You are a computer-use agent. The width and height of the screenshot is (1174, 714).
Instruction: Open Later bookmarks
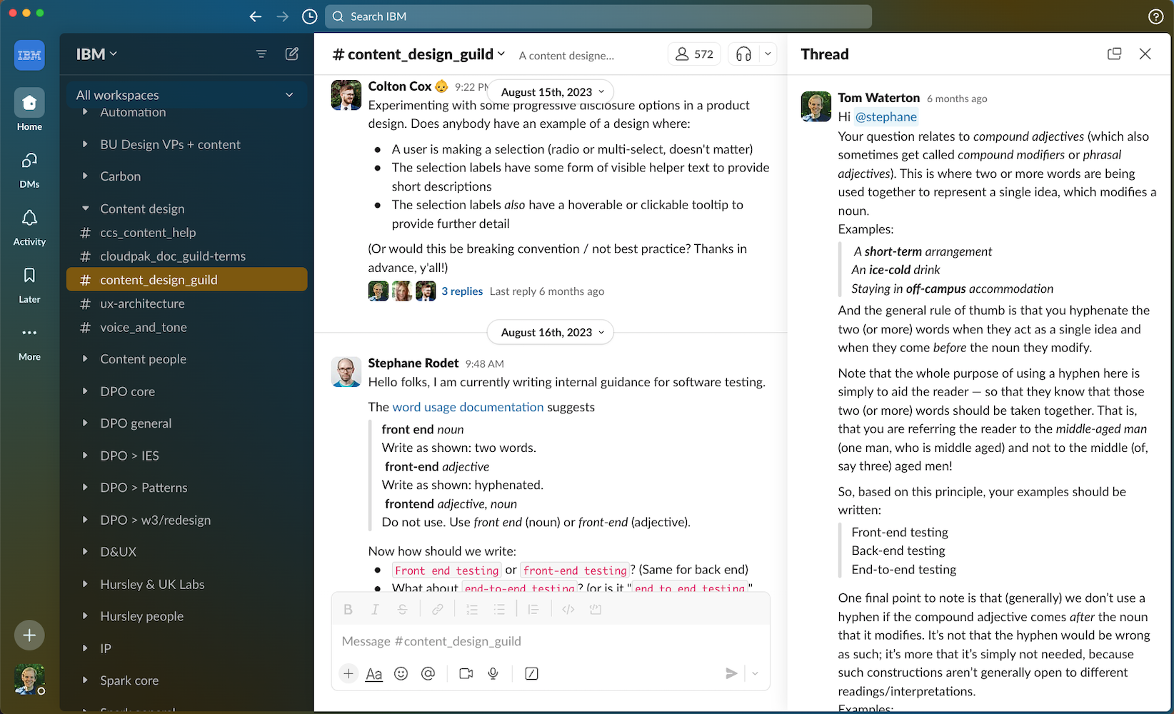pyautogui.click(x=29, y=284)
